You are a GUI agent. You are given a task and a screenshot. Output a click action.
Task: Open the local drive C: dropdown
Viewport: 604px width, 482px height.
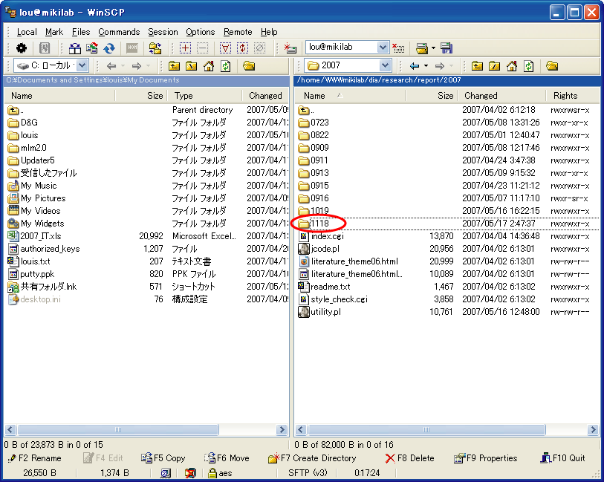click(82, 65)
